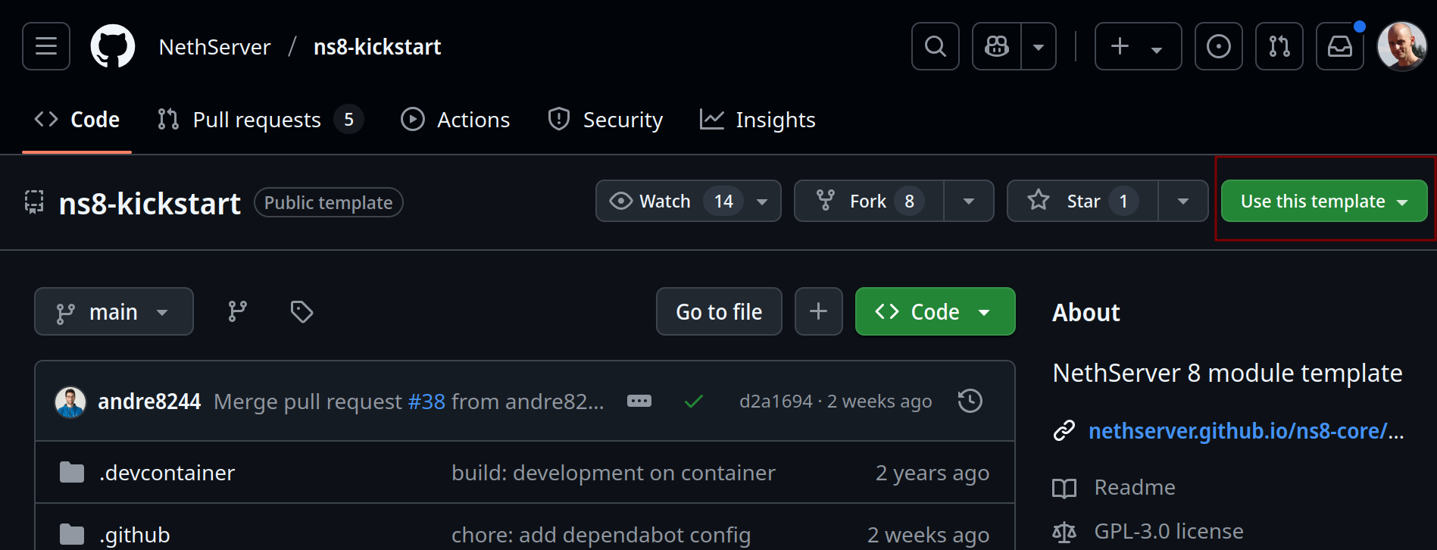This screenshot has width=1437, height=550.
Task: Click the ns8-kickstart breadcrumb link
Action: click(x=377, y=47)
